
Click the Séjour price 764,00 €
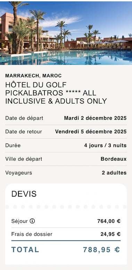[x=109, y=221]
